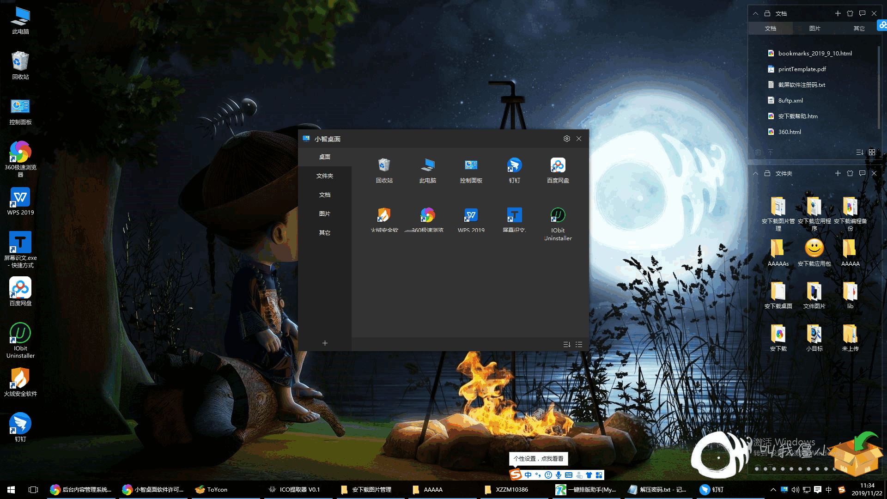Expand hidden system tray icons arrow
The width and height of the screenshot is (887, 499).
pos(773,490)
